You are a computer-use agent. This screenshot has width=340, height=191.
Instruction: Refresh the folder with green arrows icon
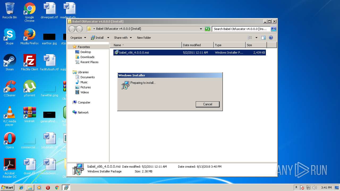tap(207, 29)
